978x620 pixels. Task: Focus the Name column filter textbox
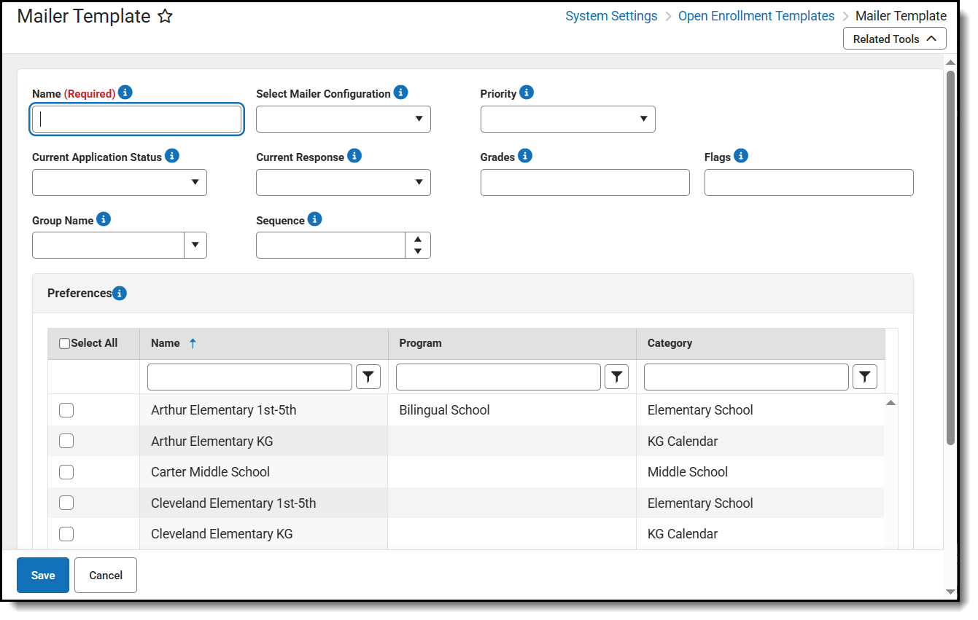pyautogui.click(x=249, y=377)
